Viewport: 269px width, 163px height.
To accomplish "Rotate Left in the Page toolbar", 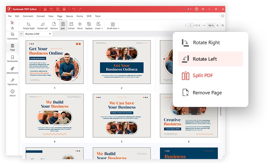I will [42, 26].
